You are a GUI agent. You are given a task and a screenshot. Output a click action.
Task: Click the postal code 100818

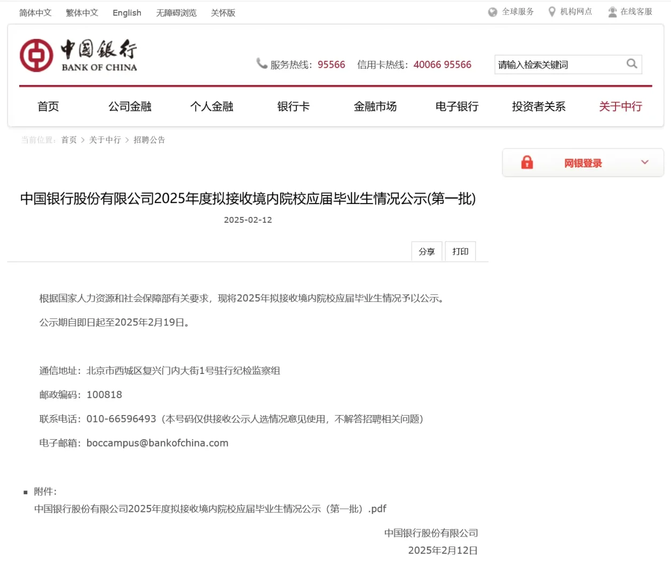[x=104, y=395]
